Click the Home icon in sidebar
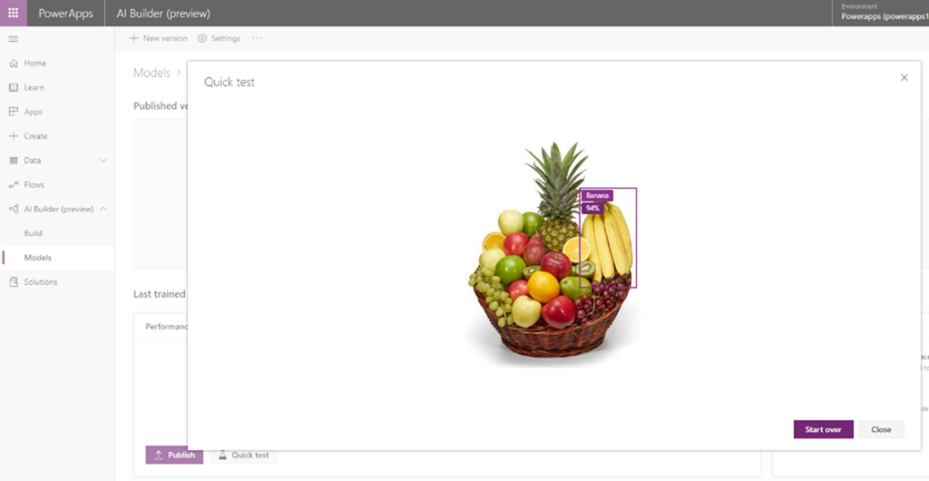The image size is (929, 481). point(14,64)
